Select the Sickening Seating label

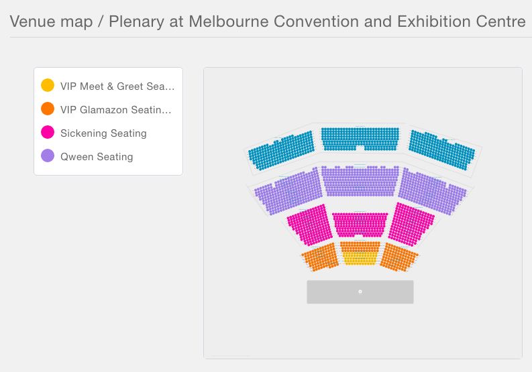(103, 133)
